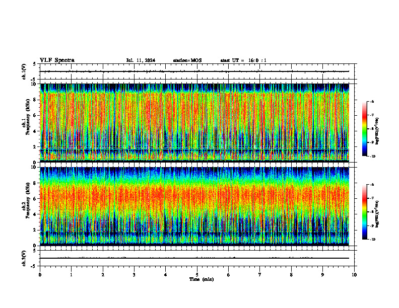
Task: Click the "-5" tick of ch.3(V) axis
Action: click(x=34, y=266)
